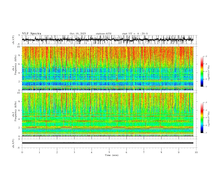Click the ch.3 flat waveform trace

click(x=107, y=143)
